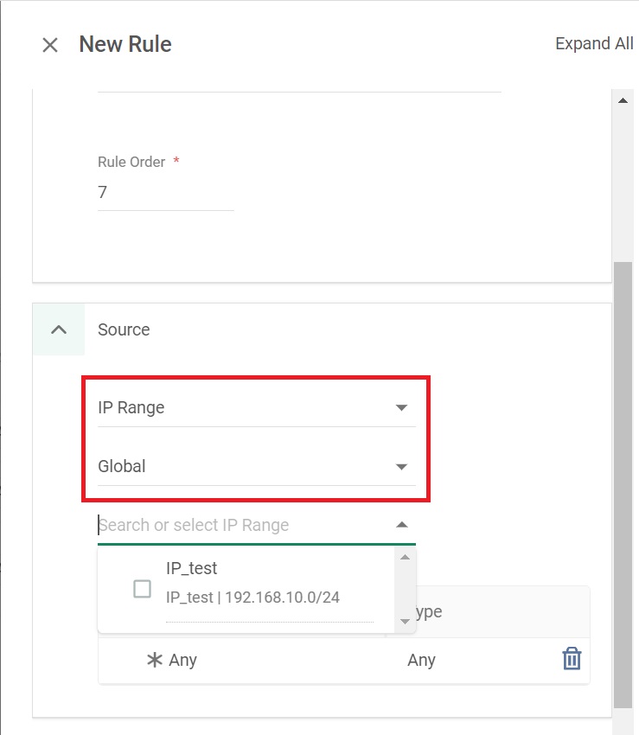Tick the IP_test checkbox

click(x=142, y=589)
